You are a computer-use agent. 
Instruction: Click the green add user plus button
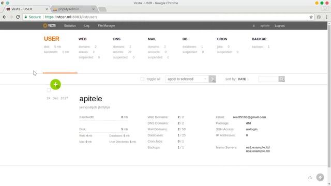tap(55, 84)
